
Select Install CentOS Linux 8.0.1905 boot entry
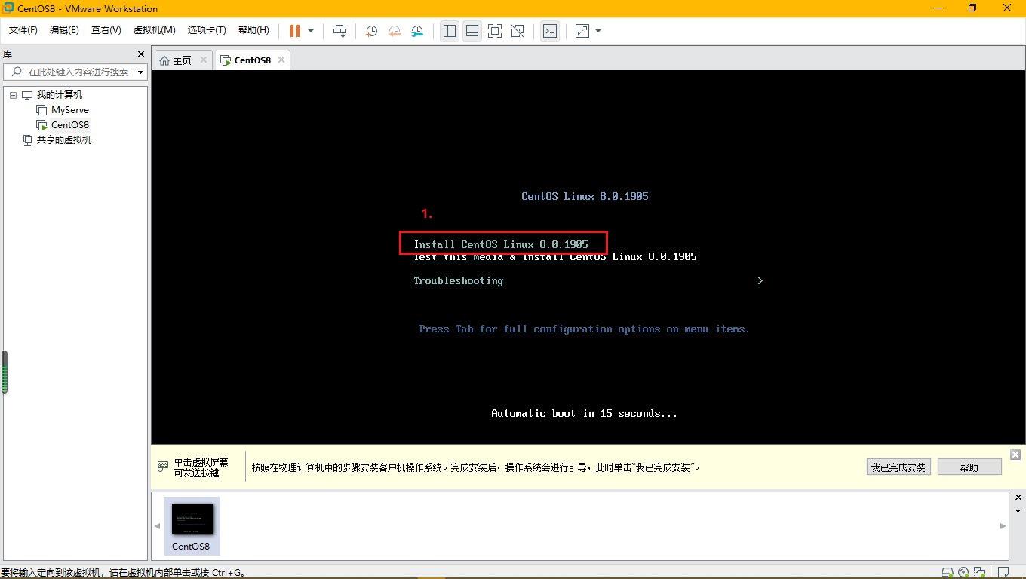501,244
